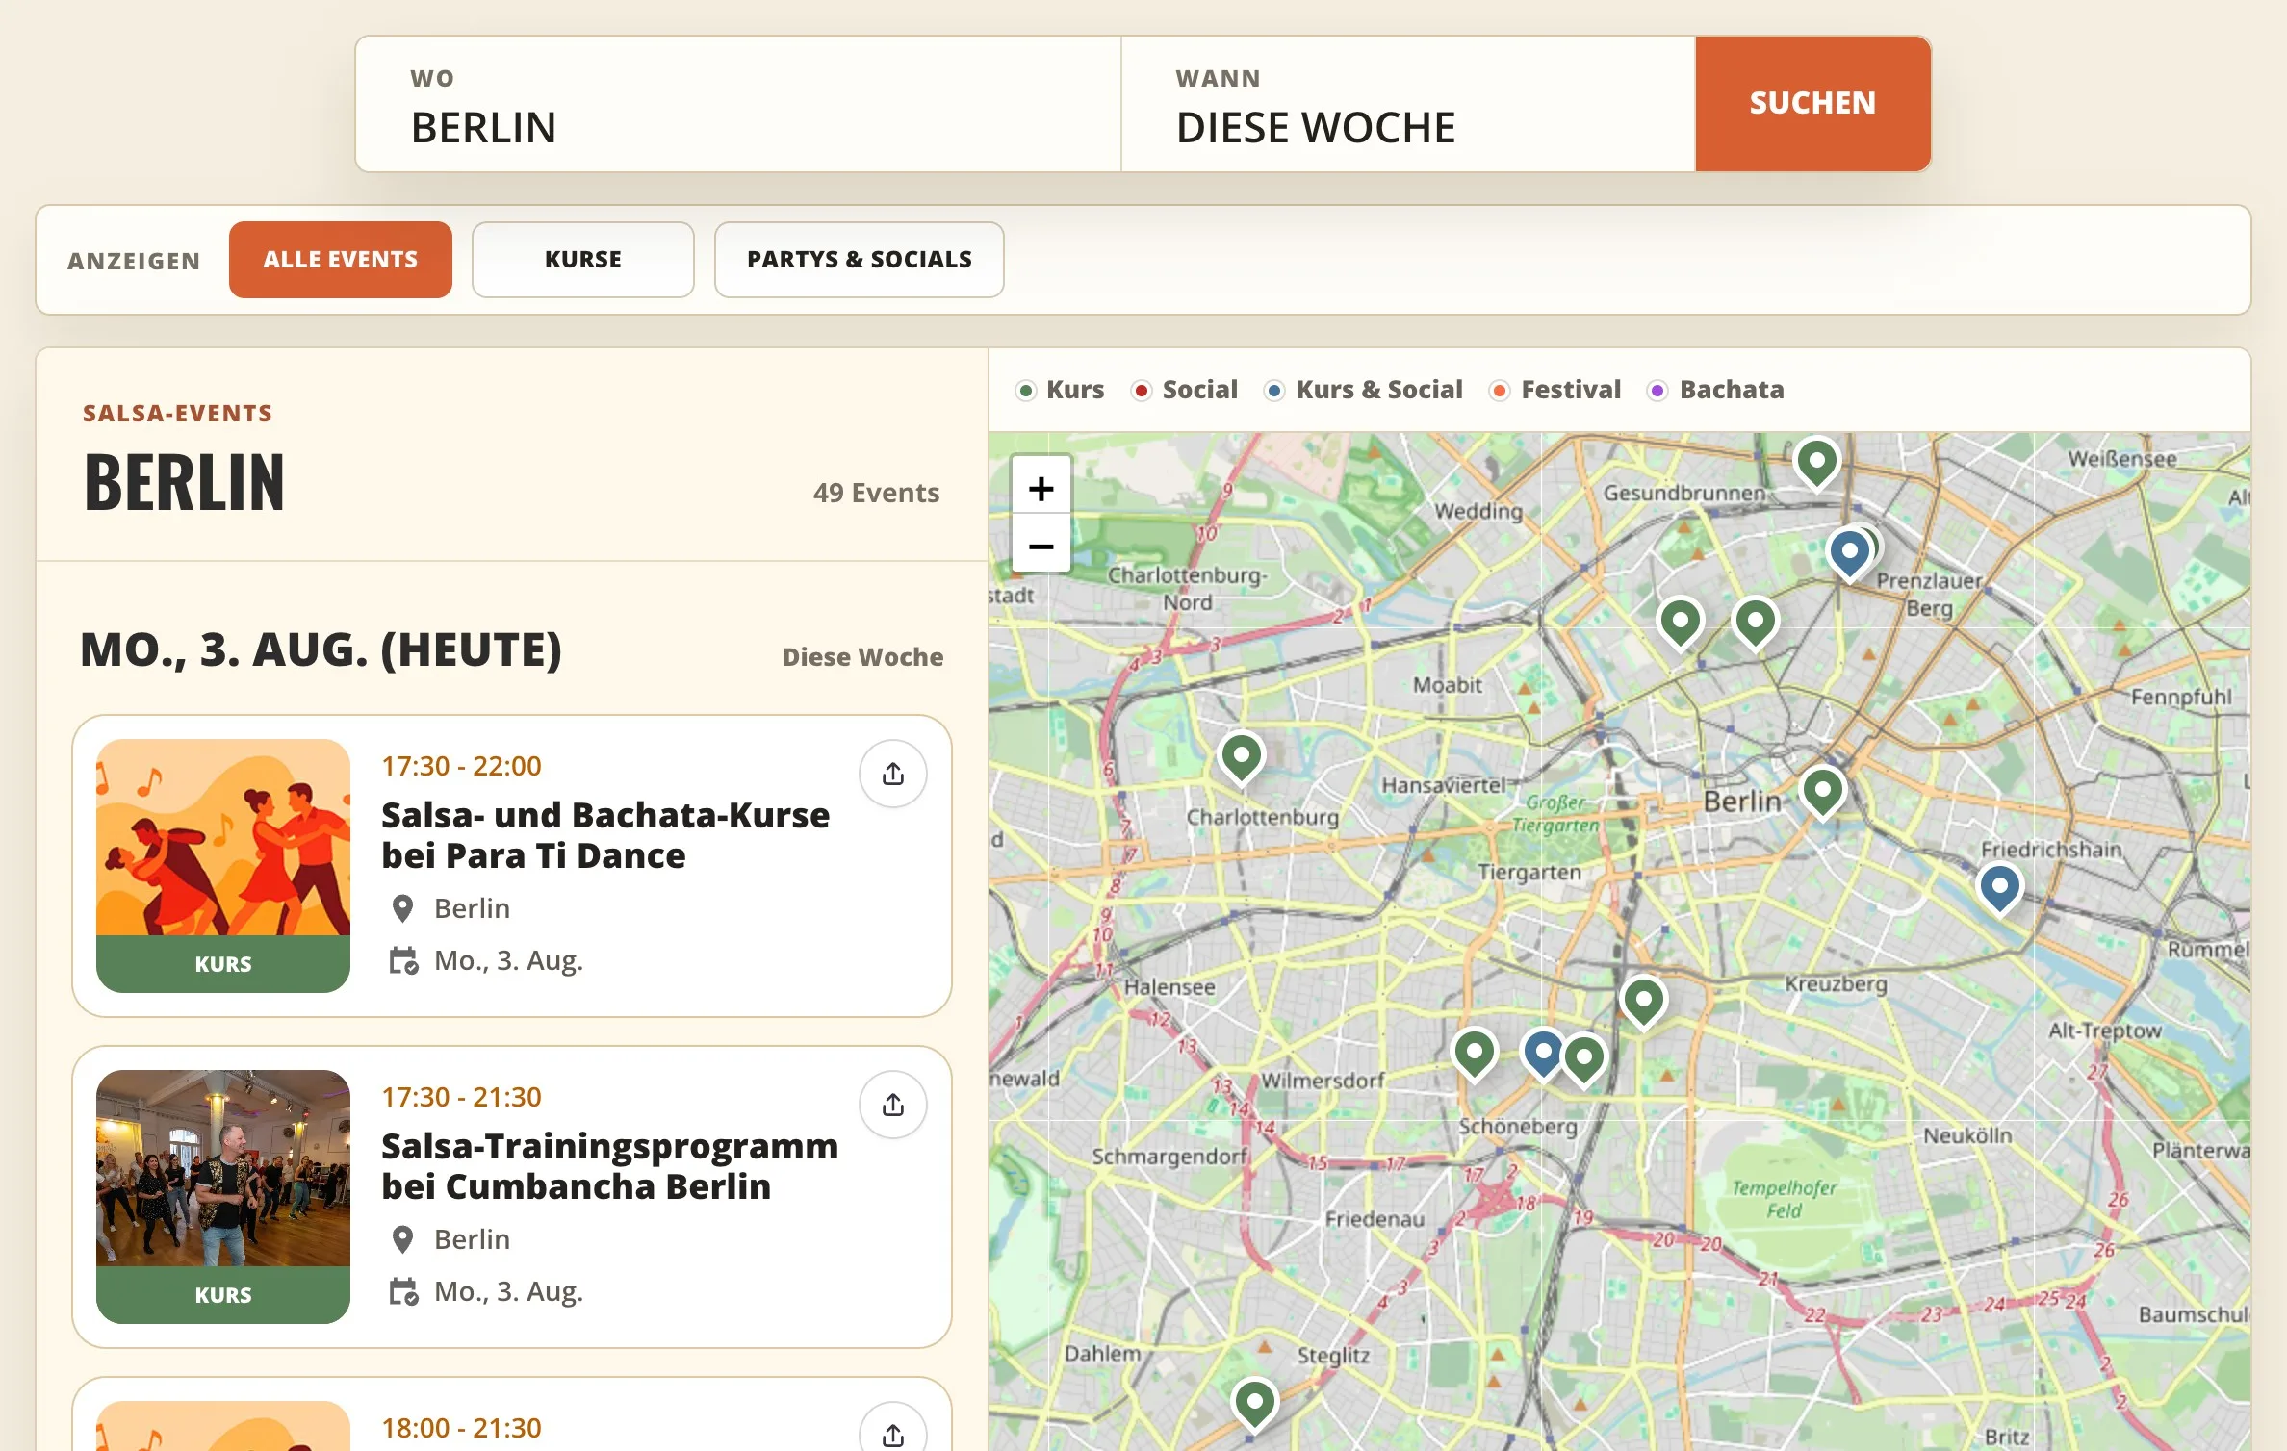Click calendar icon of Para Ti Dance event
Viewport: 2287px width, 1451px height.
pos(403,960)
